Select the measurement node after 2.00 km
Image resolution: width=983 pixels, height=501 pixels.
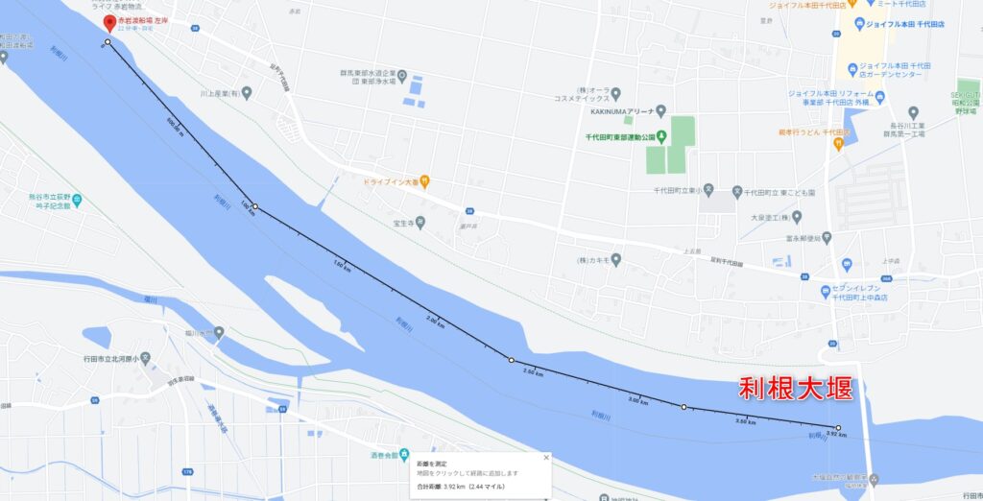pyautogui.click(x=511, y=360)
